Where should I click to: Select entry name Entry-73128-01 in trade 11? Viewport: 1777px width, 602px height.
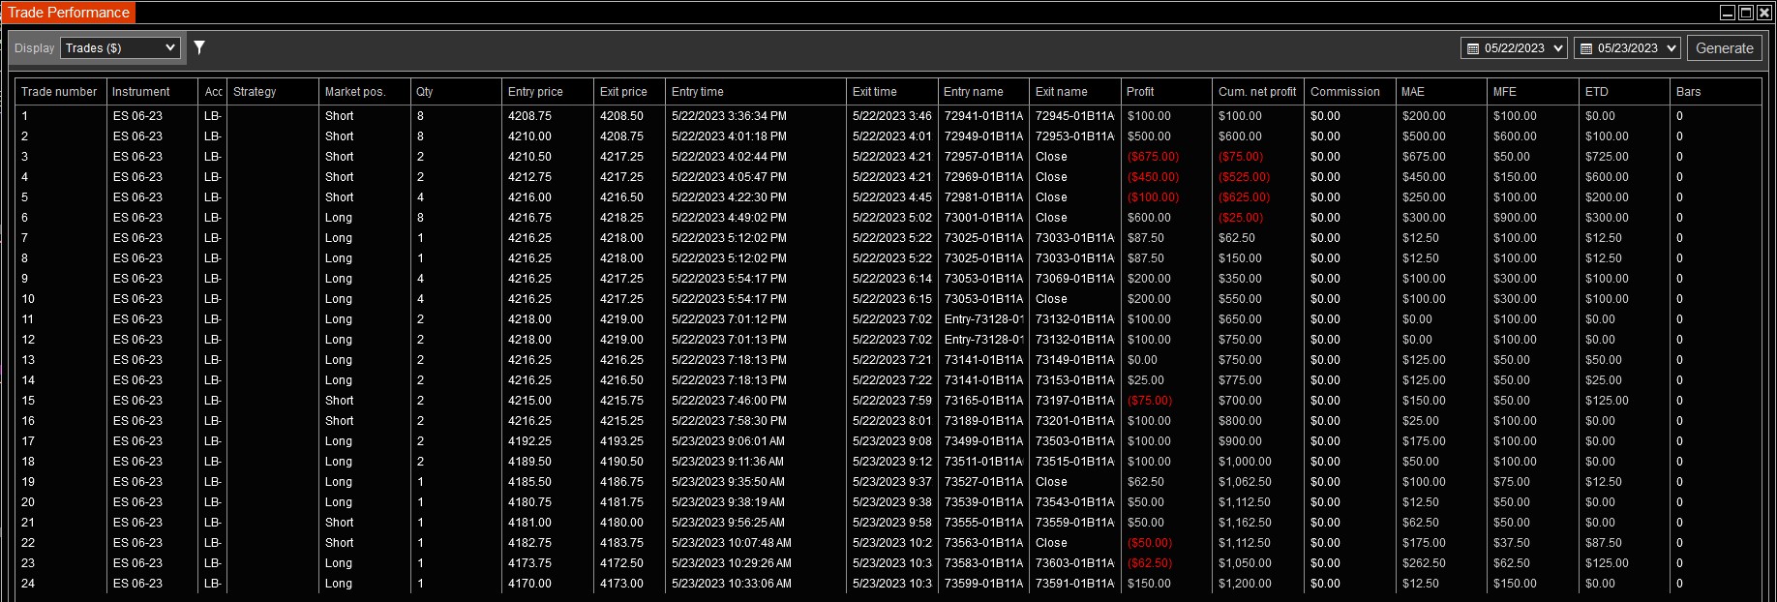[983, 319]
